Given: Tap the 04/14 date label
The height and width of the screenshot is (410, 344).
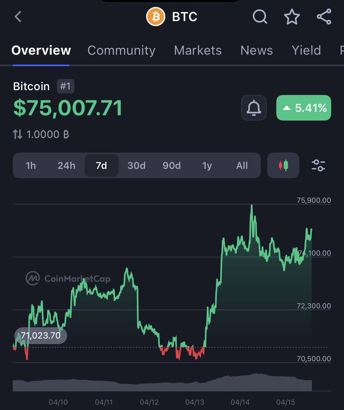Looking at the screenshot, I should tap(240, 402).
